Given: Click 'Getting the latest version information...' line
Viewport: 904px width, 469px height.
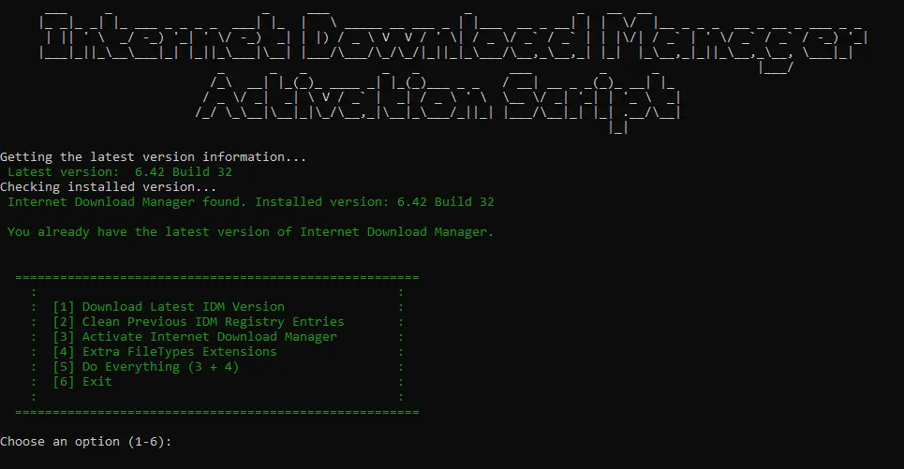Looking at the screenshot, I should (x=154, y=157).
